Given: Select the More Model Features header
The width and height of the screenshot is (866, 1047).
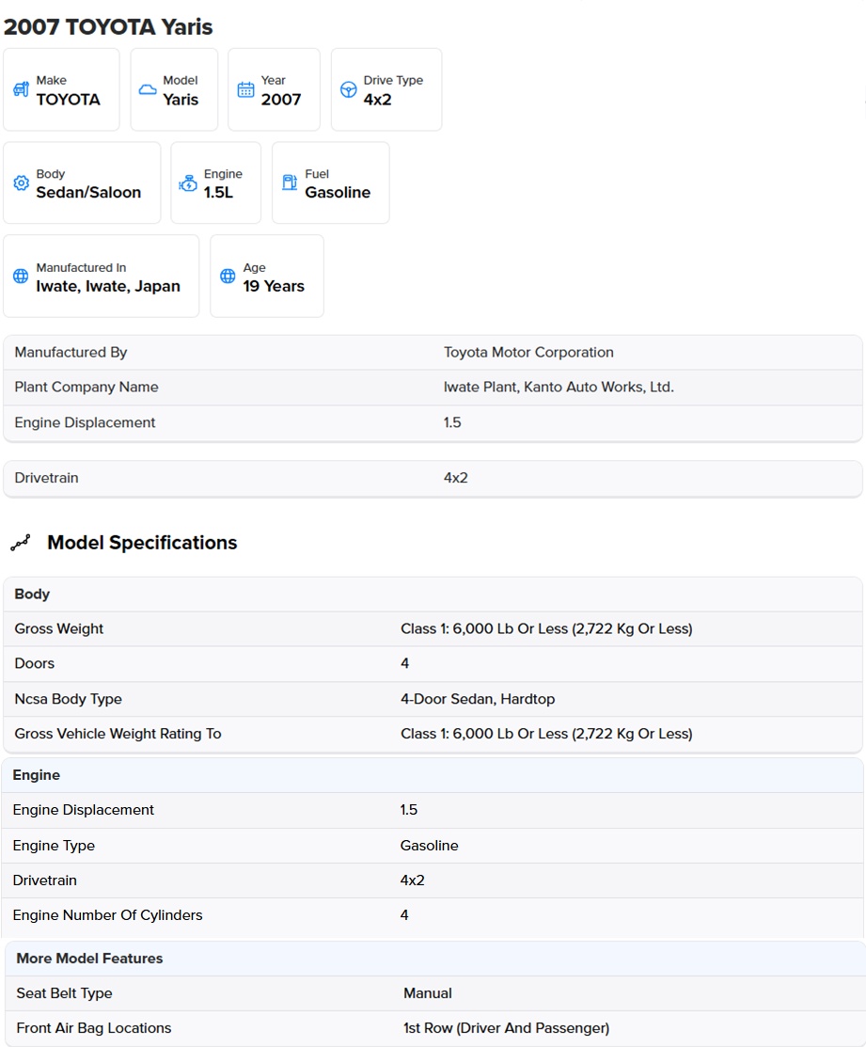Looking at the screenshot, I should pos(435,959).
